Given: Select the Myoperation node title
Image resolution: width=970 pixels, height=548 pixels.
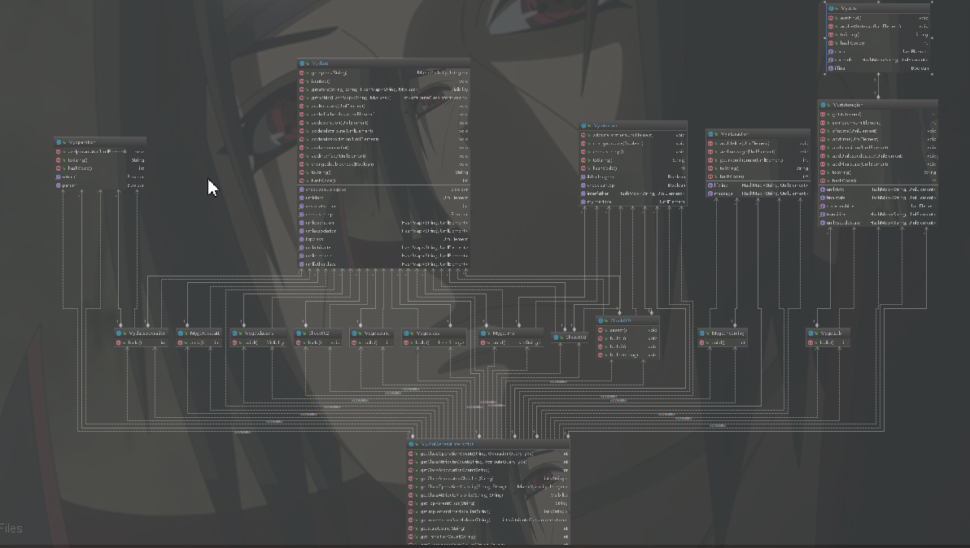Looking at the screenshot, I should [x=82, y=142].
